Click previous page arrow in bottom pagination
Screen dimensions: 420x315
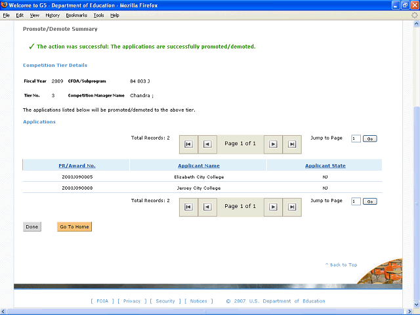[x=207, y=207]
